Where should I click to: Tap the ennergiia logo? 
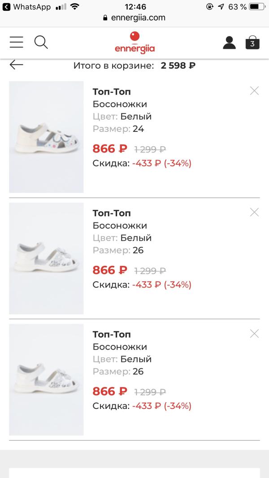click(x=134, y=43)
